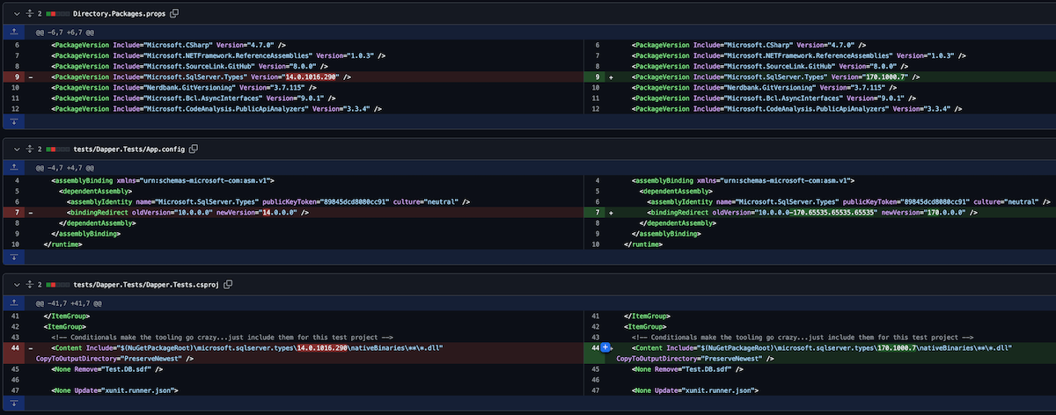Expand lines below Directory.Packages.props hunk

pyautogui.click(x=13, y=121)
